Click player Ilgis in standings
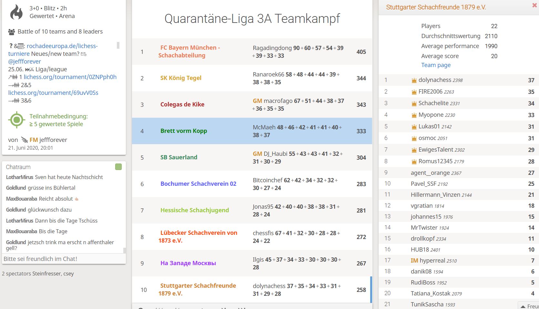539x309 pixels. pyautogui.click(x=258, y=259)
